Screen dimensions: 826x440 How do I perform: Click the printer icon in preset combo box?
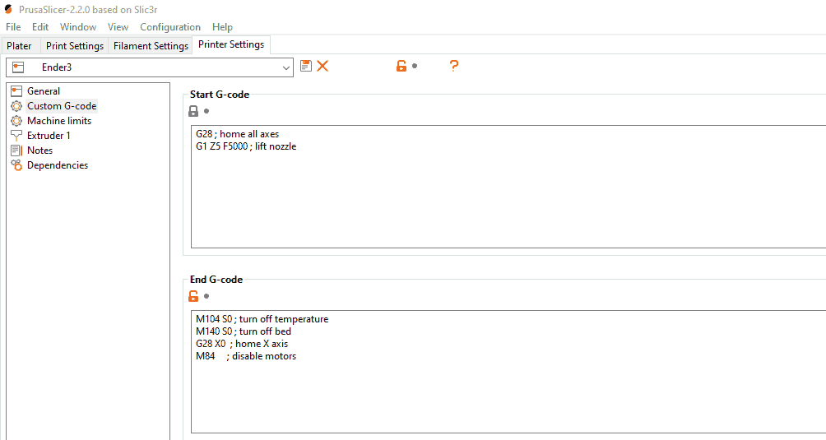pyautogui.click(x=18, y=67)
